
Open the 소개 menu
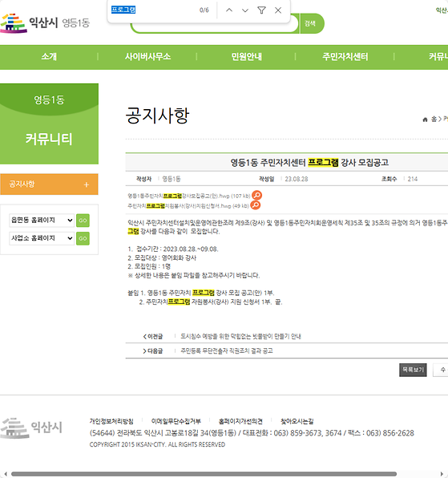tap(49, 57)
